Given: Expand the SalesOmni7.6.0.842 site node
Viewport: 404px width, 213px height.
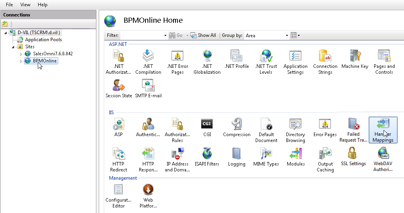Looking at the screenshot, I should point(21,54).
